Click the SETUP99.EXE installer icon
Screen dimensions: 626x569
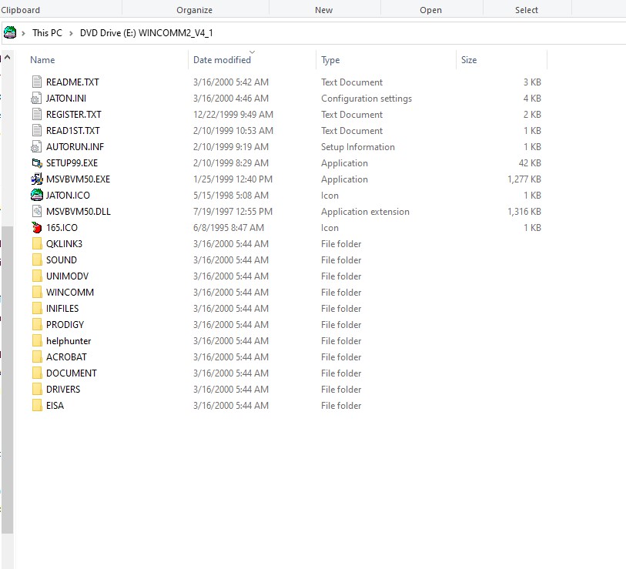pyautogui.click(x=36, y=163)
